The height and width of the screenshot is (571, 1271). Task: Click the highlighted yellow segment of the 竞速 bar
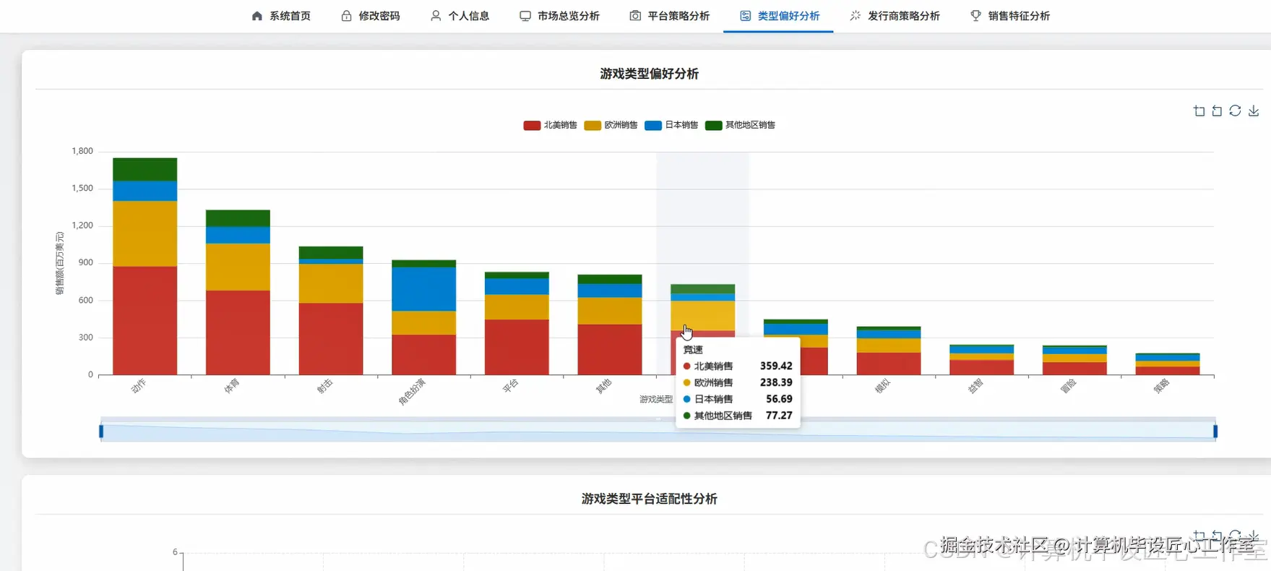click(702, 316)
